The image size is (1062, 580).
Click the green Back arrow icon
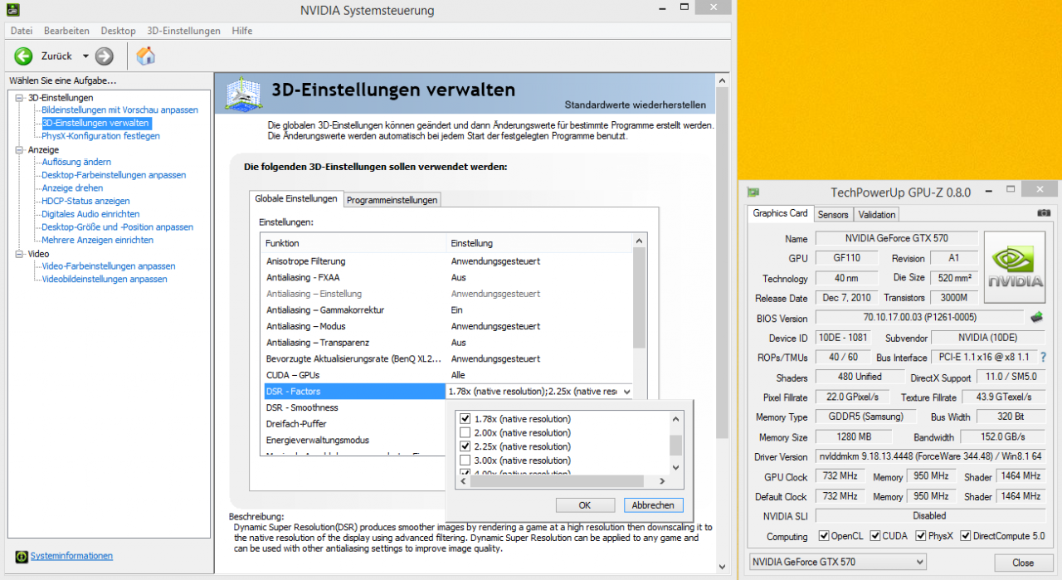[23, 56]
